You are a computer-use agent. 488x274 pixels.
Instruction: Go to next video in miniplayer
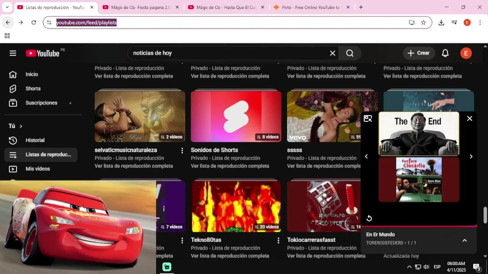[471, 156]
